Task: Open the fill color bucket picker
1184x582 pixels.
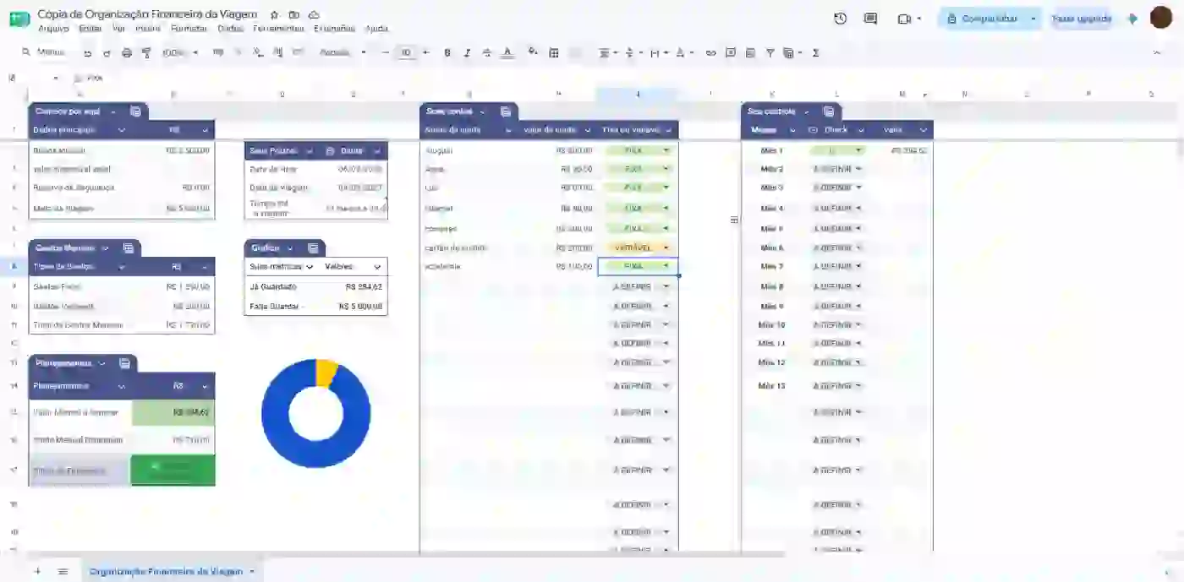Action: click(x=533, y=52)
